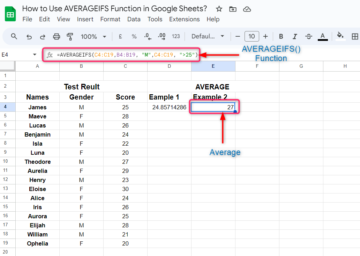Decrease font size minus button

pyautogui.click(x=238, y=36)
